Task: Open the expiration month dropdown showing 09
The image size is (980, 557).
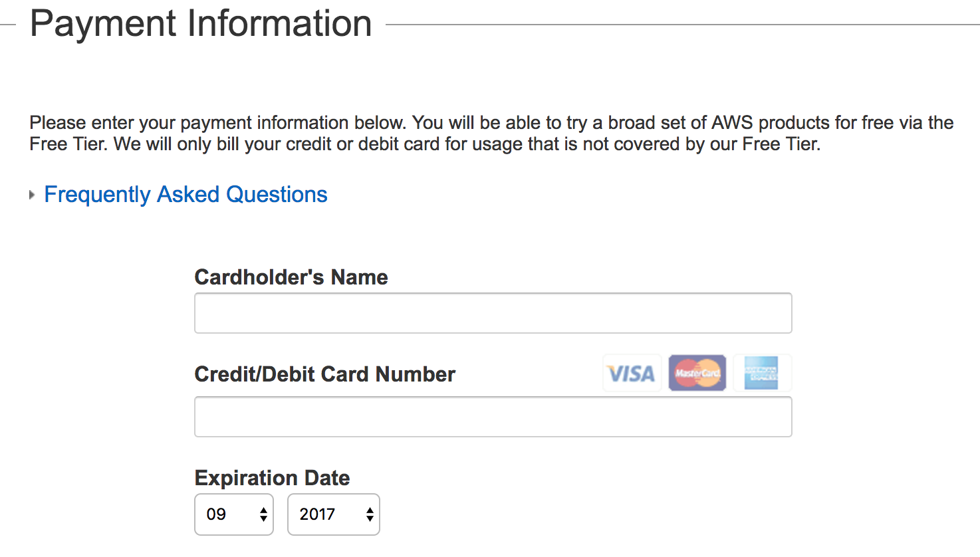Action: click(x=233, y=514)
